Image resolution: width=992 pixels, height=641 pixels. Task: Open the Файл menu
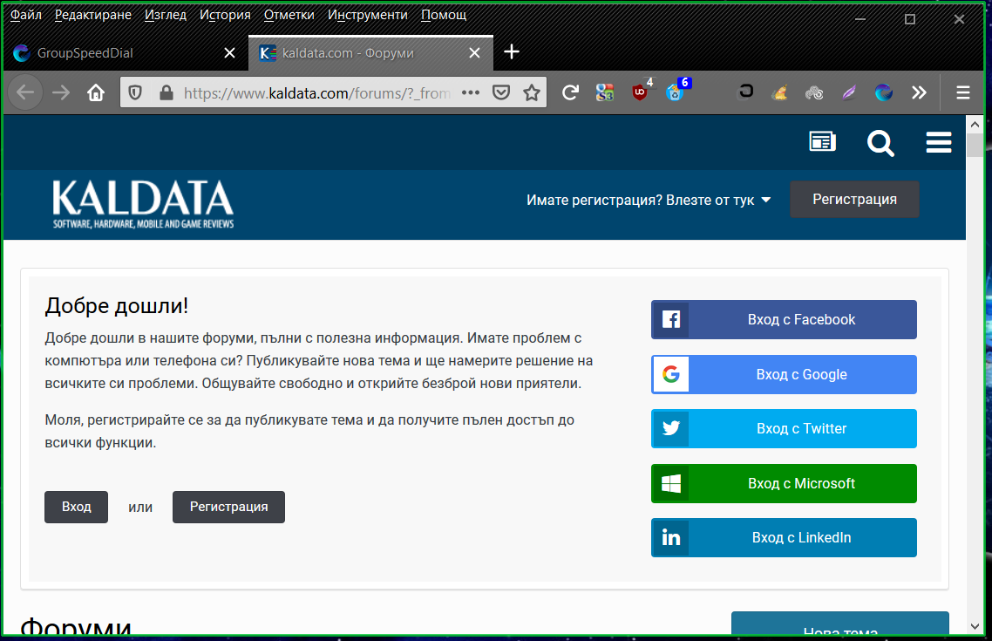[26, 15]
